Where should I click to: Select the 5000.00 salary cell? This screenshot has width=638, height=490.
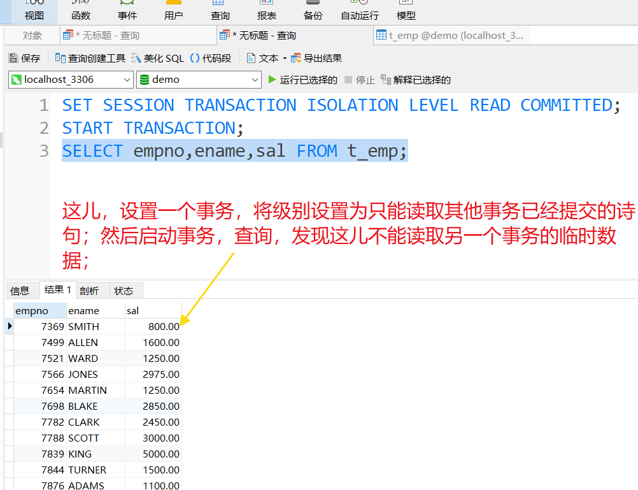[x=153, y=454]
